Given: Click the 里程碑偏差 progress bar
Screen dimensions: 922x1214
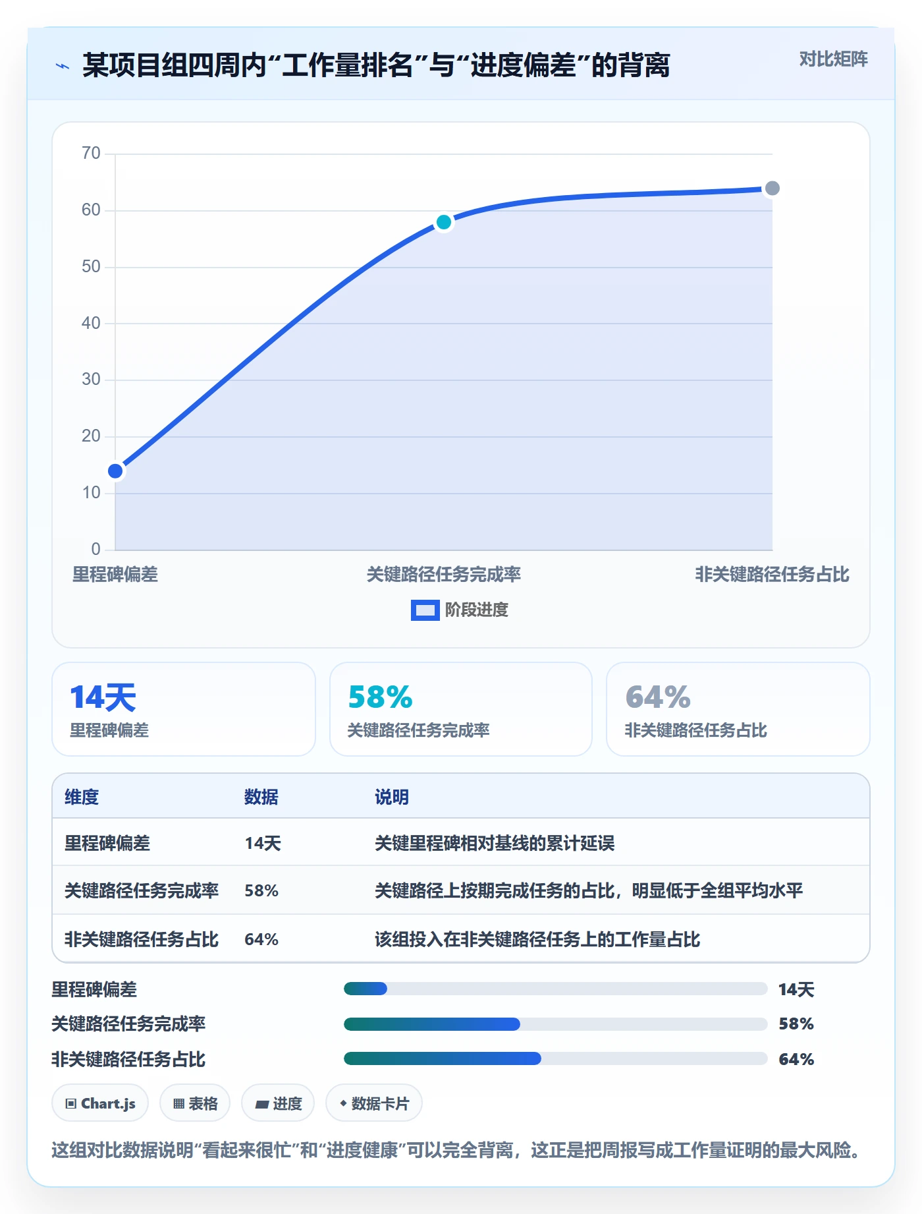Looking at the screenshot, I should (555, 989).
